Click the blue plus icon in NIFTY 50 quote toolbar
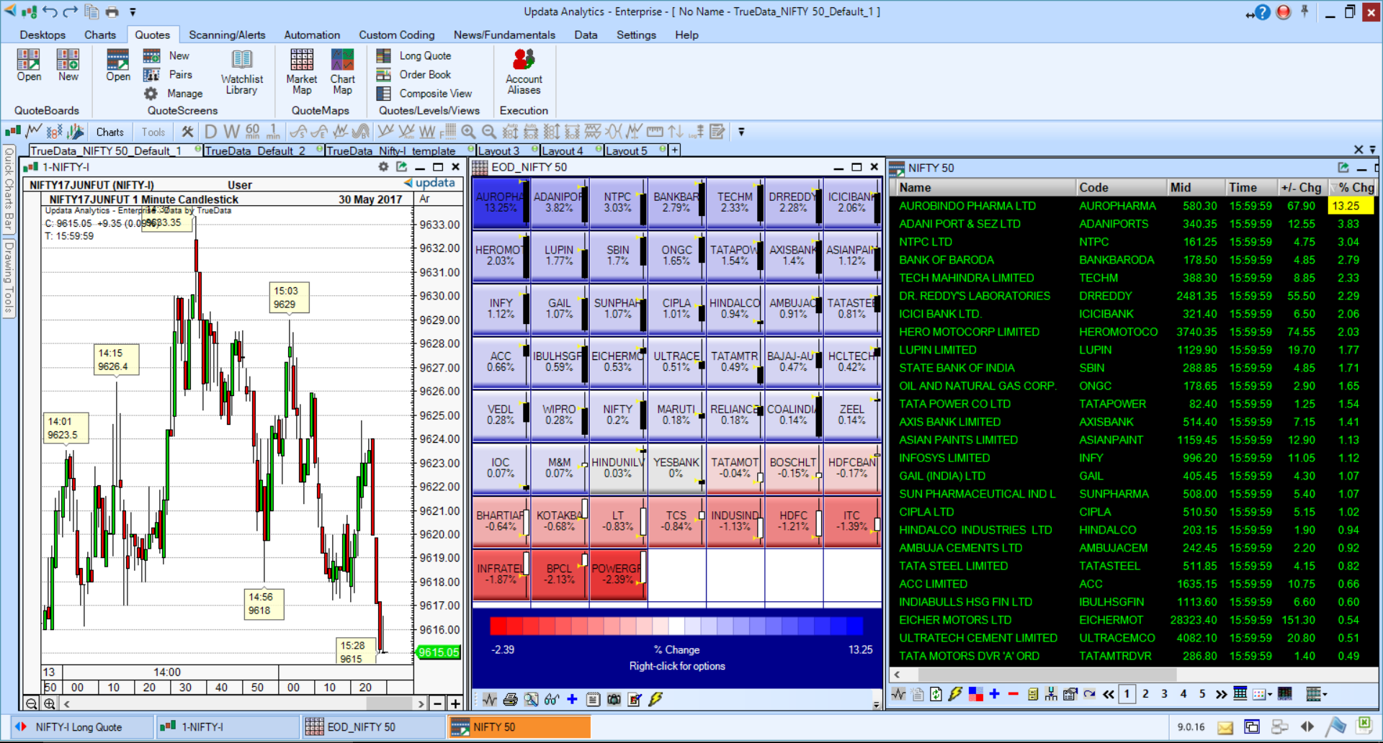 (994, 694)
